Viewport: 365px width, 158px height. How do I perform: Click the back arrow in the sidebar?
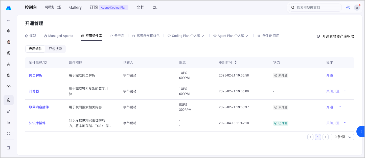point(9,21)
